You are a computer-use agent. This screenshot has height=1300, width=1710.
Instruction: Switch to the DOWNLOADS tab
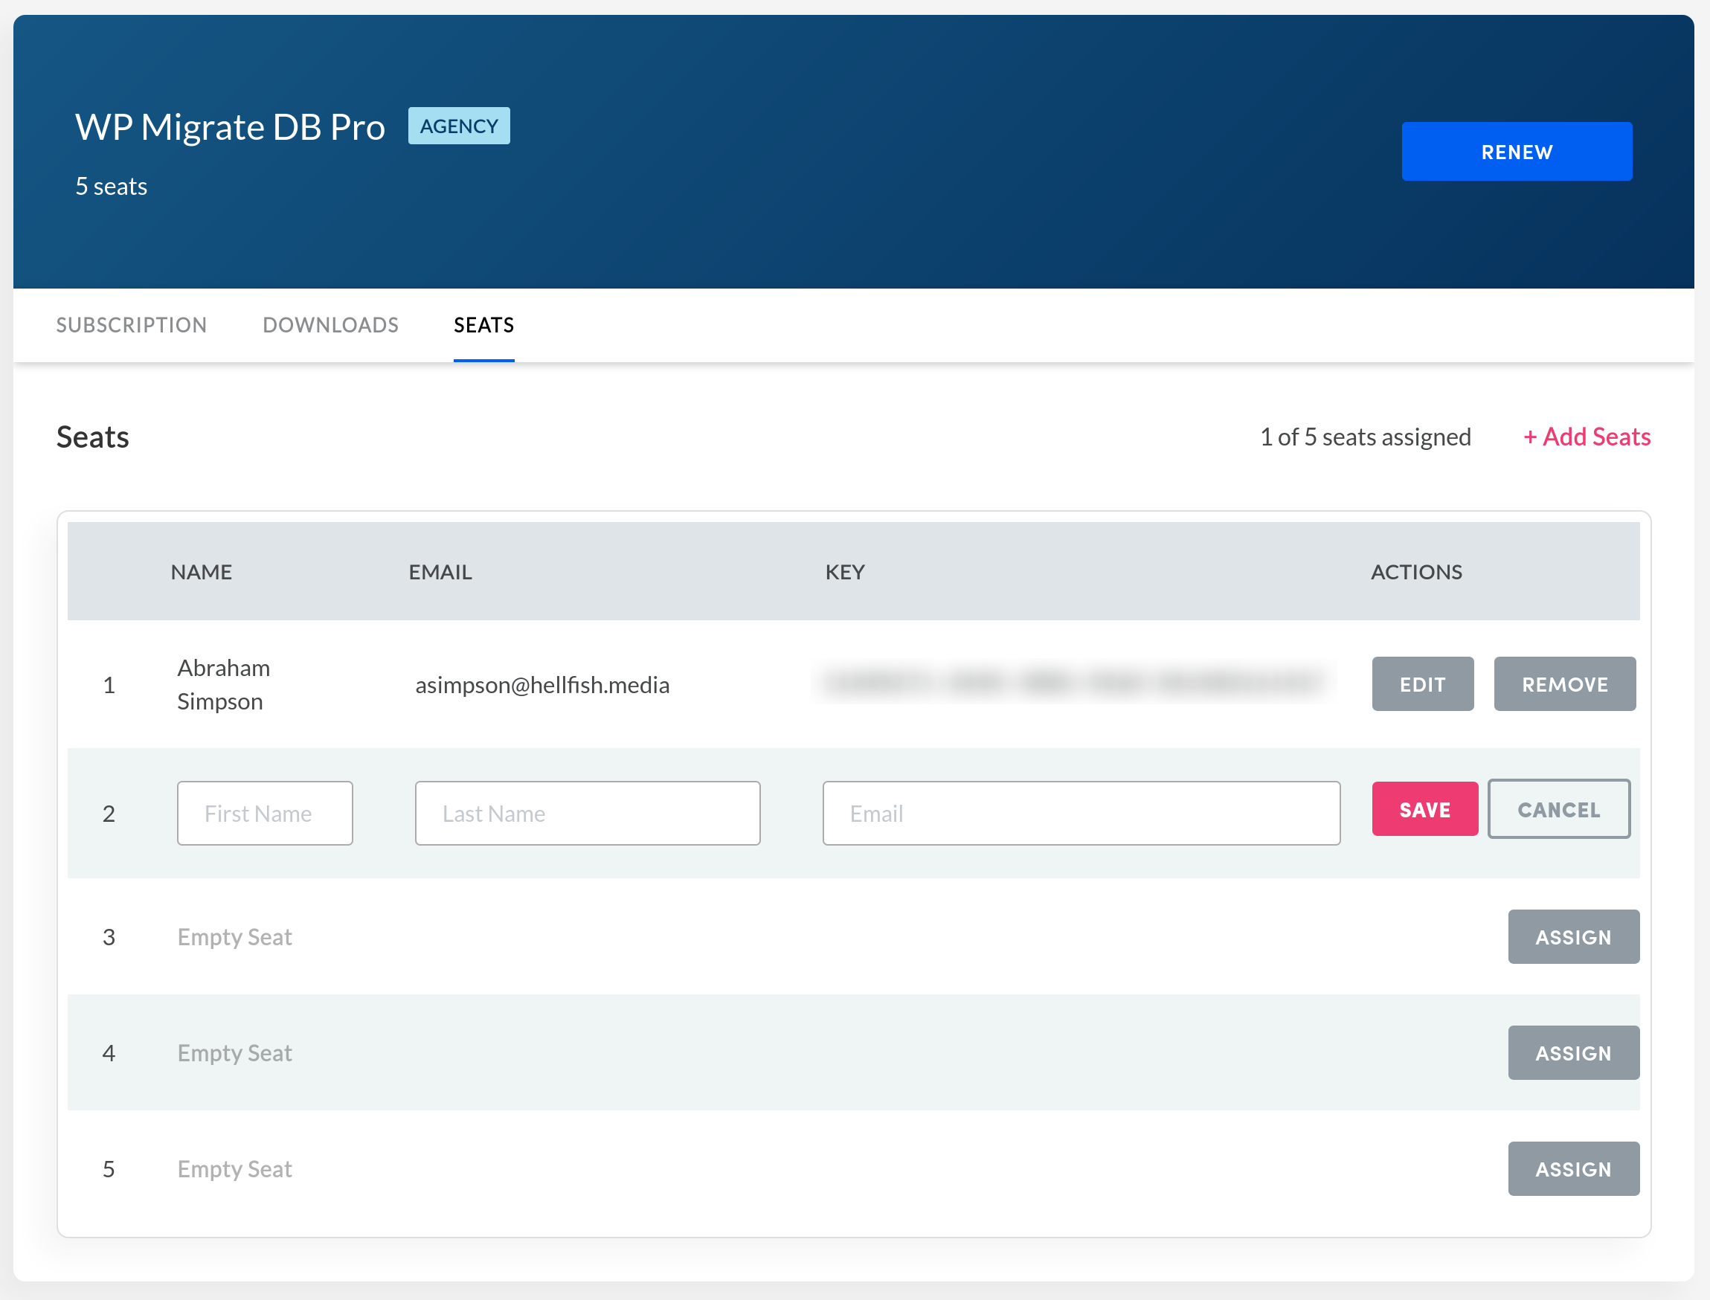(330, 325)
